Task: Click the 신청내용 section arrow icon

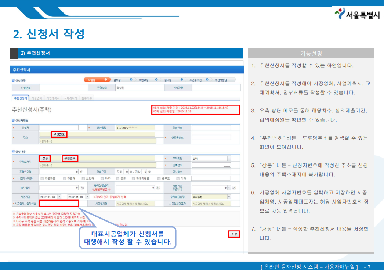Action: (13, 152)
